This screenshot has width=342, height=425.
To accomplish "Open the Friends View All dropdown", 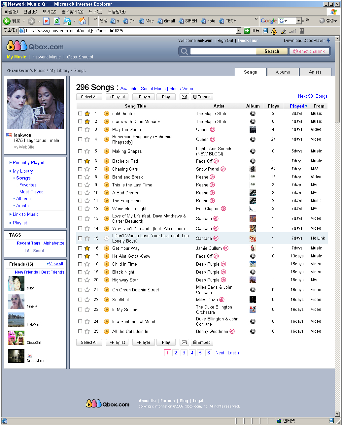I will [x=55, y=264].
